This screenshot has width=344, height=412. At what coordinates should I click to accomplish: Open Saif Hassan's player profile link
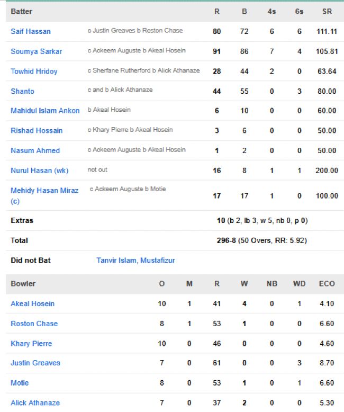pyautogui.click(x=31, y=31)
